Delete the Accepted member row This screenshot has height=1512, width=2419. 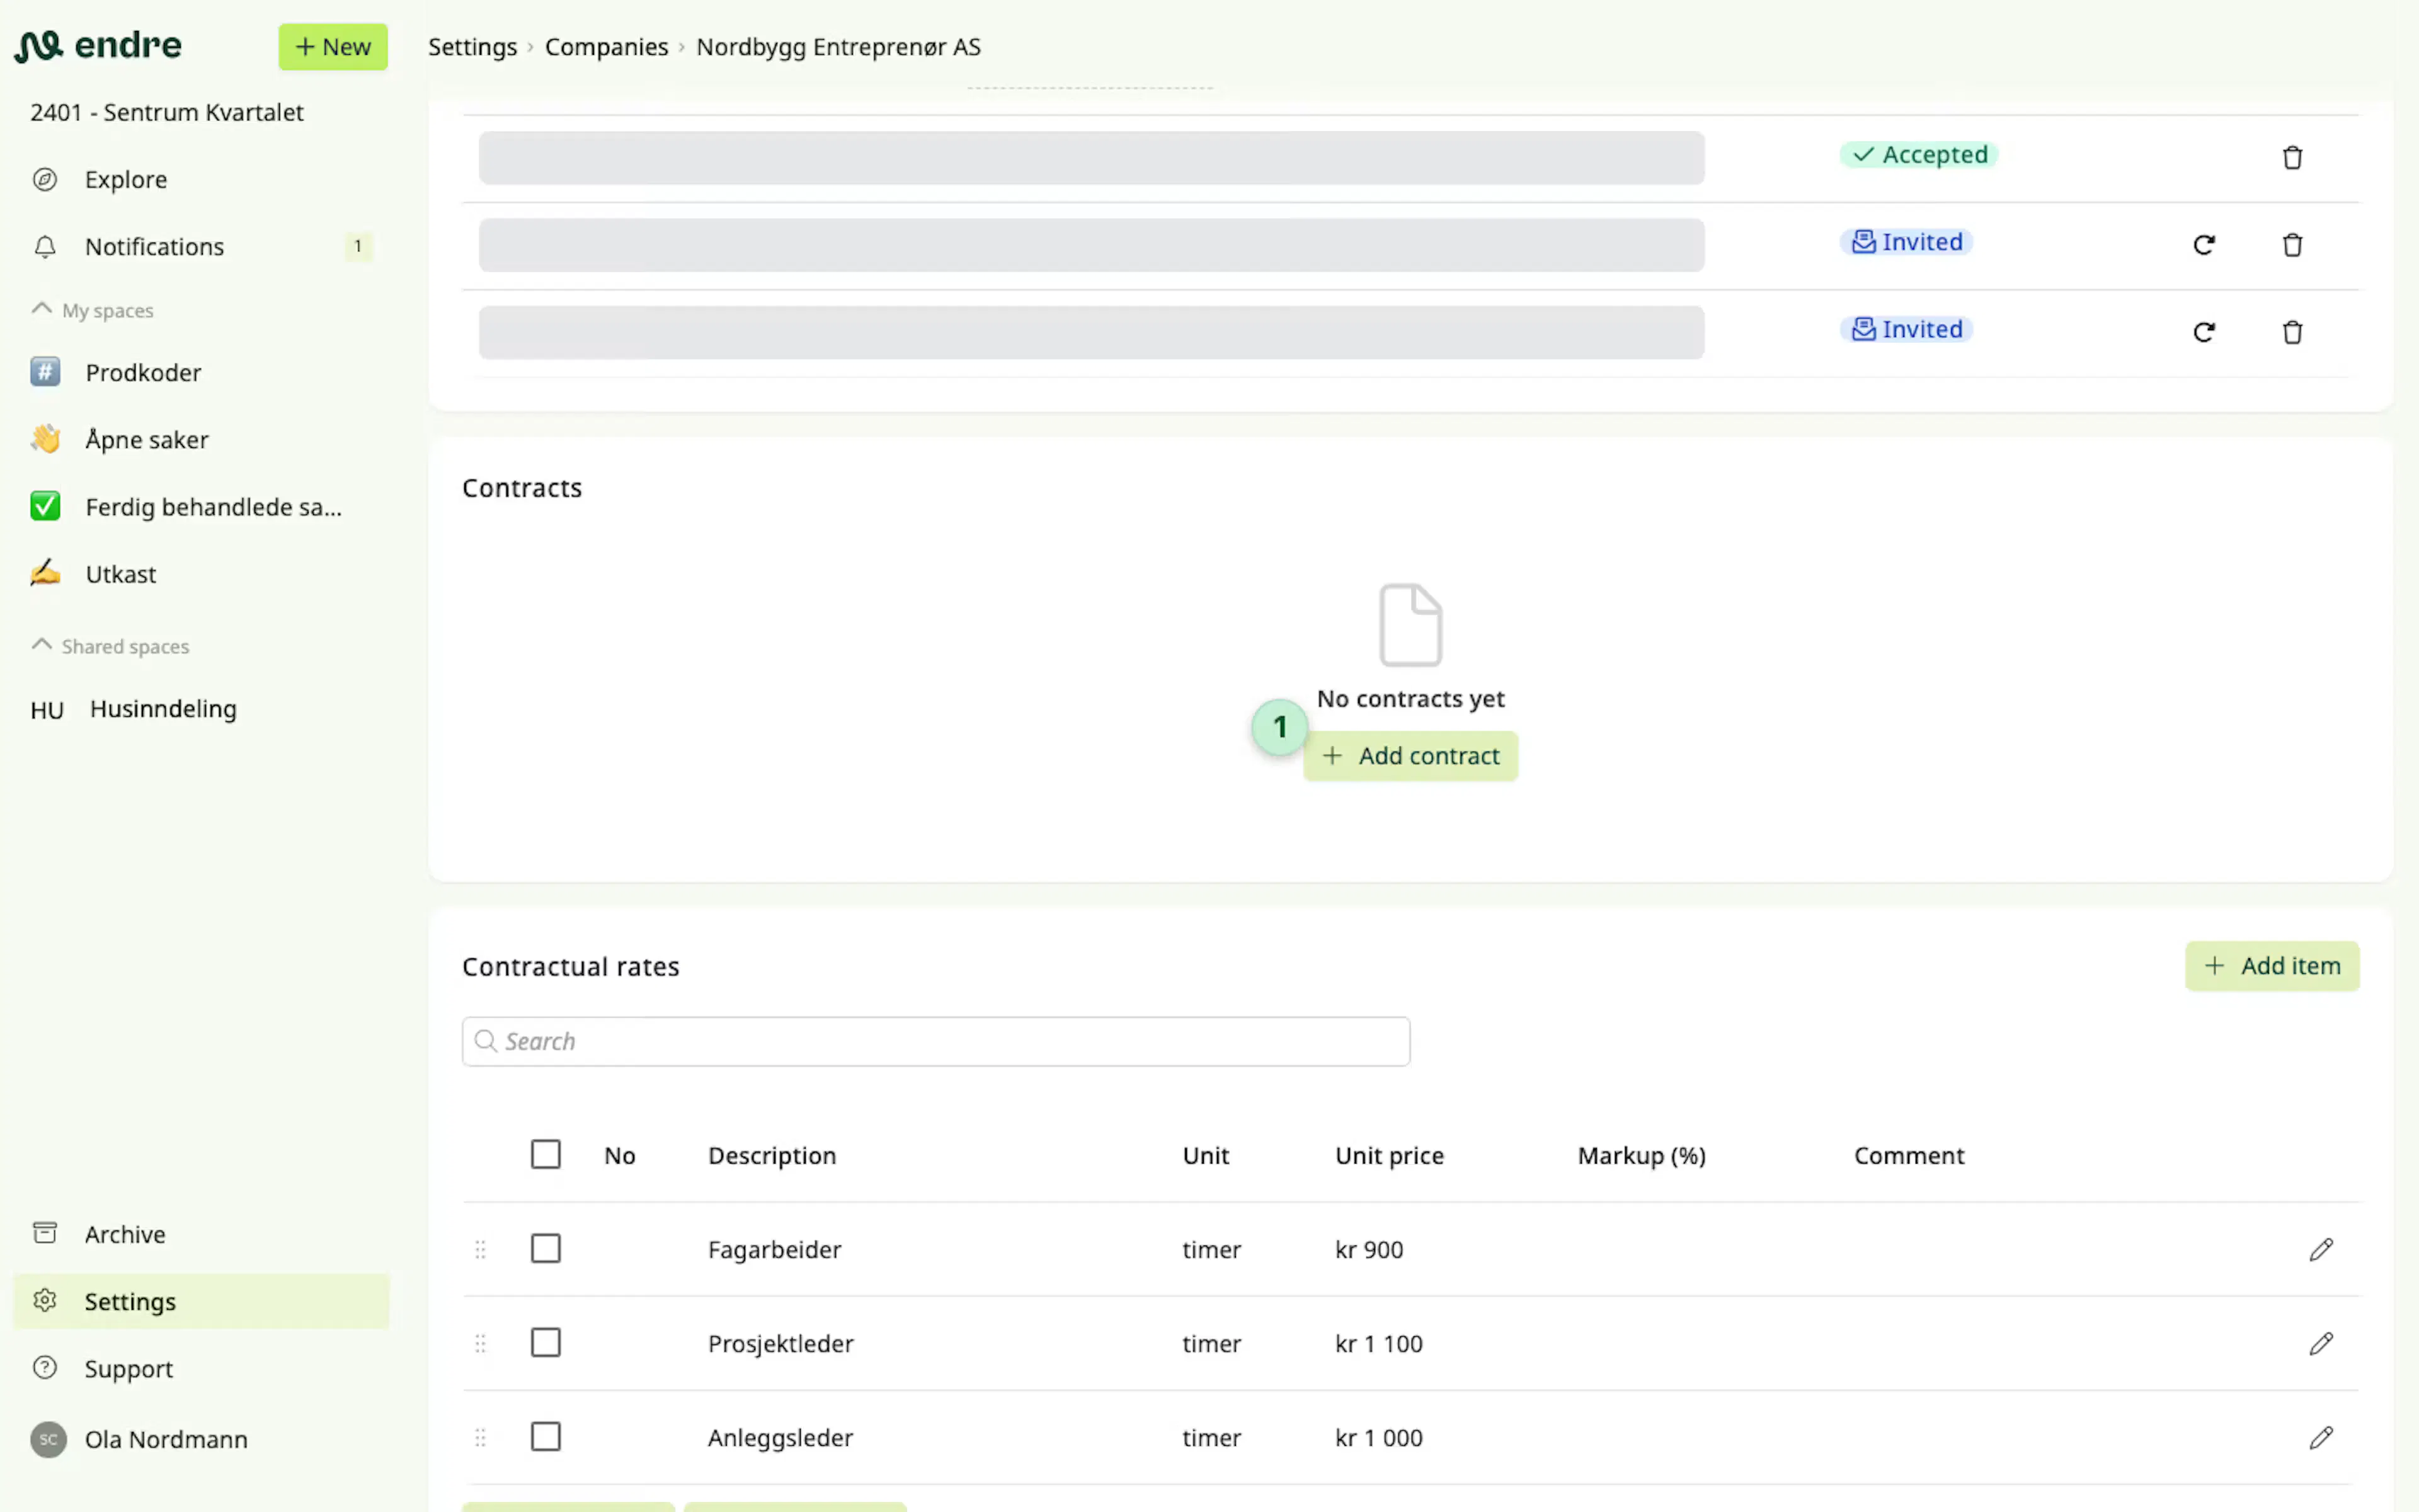tap(2292, 158)
